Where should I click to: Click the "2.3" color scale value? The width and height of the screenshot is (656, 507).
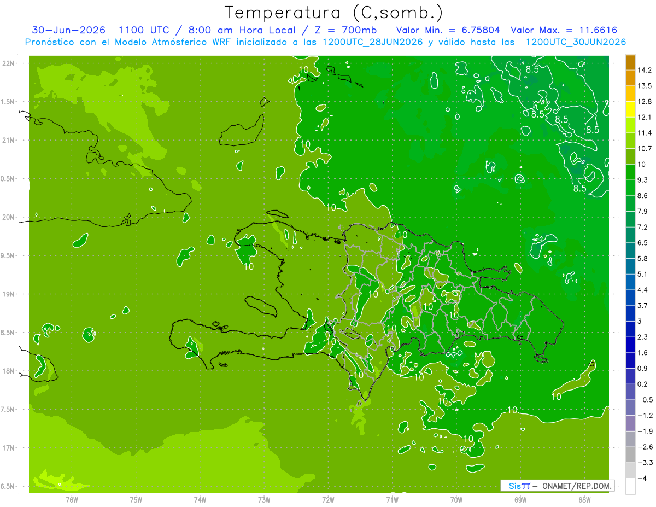pyautogui.click(x=643, y=337)
